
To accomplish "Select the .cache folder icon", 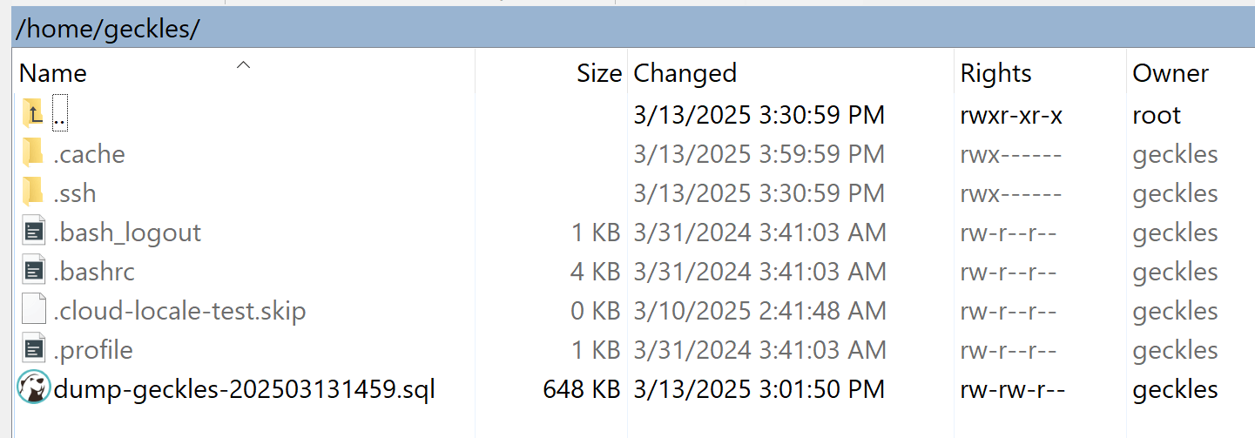I will point(33,154).
